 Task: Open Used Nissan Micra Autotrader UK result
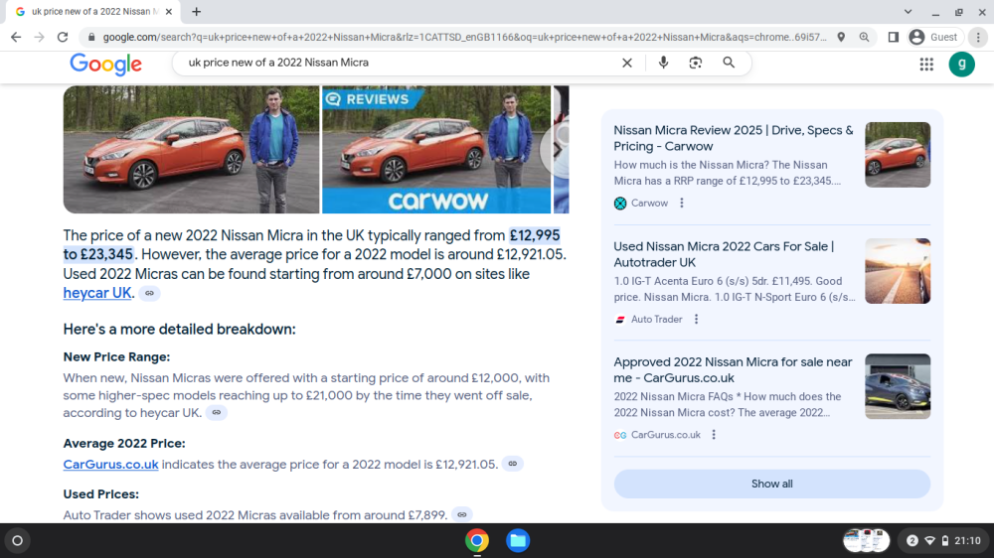pos(724,254)
